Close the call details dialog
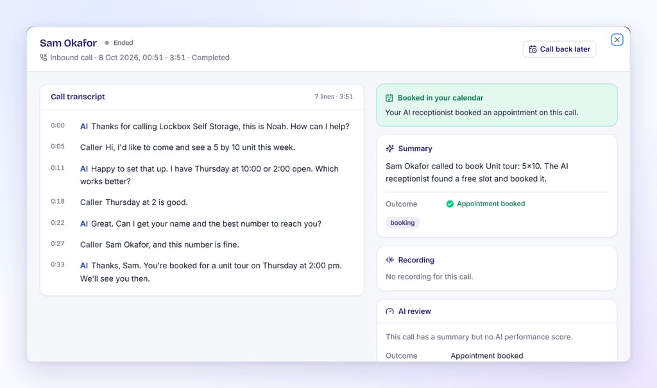The image size is (657, 388). (617, 40)
